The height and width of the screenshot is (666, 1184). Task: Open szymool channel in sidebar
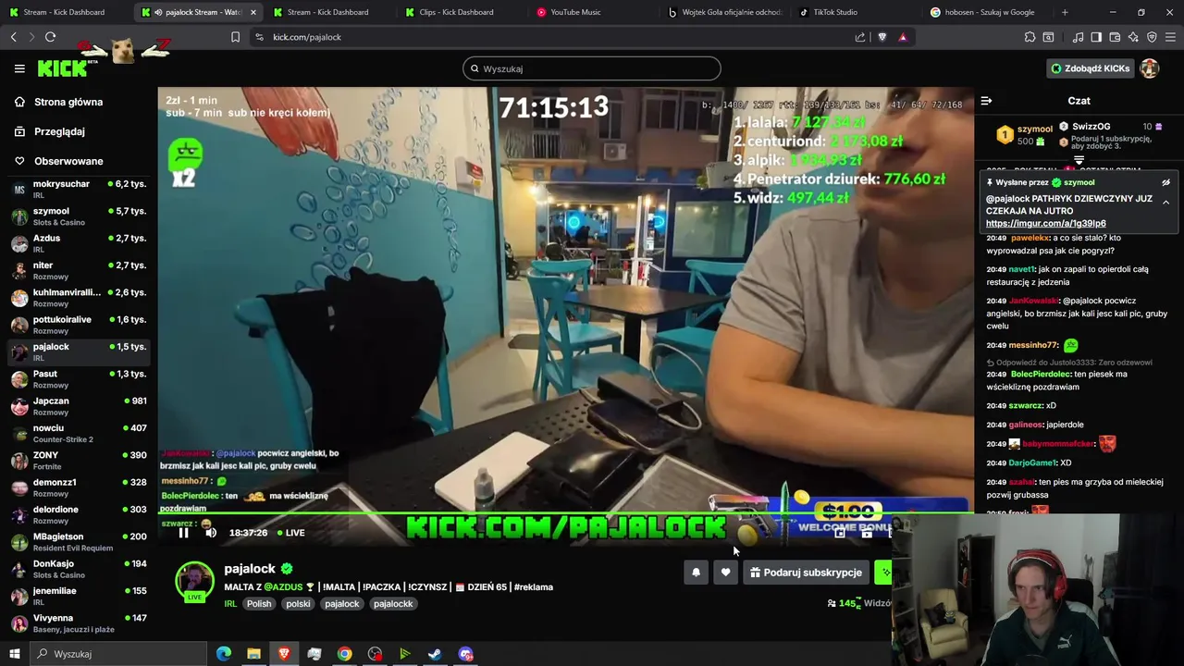pyautogui.click(x=79, y=216)
